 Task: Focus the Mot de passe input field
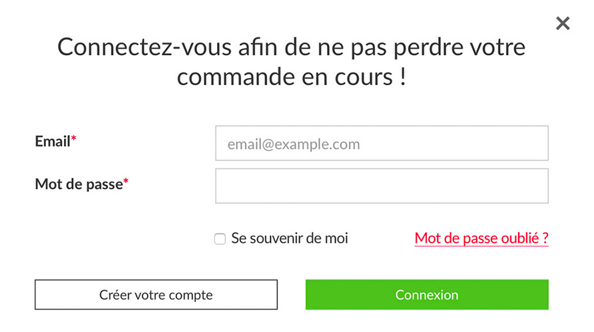coord(382,186)
